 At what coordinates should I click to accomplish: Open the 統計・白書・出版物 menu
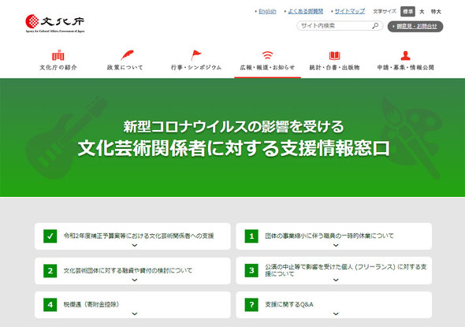coord(334,68)
